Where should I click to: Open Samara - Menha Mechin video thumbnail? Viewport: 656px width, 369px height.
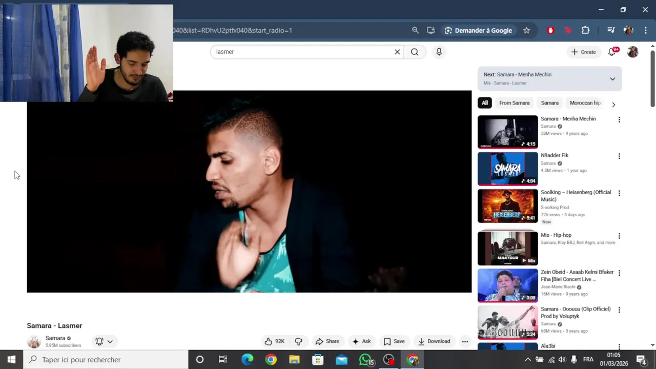[x=508, y=132]
